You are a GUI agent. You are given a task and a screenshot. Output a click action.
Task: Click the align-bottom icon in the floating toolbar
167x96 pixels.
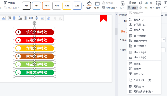point(20,18)
